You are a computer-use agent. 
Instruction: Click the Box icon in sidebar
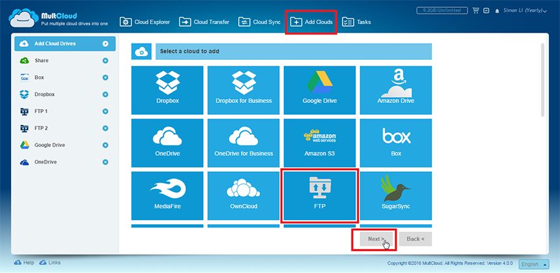coord(24,78)
